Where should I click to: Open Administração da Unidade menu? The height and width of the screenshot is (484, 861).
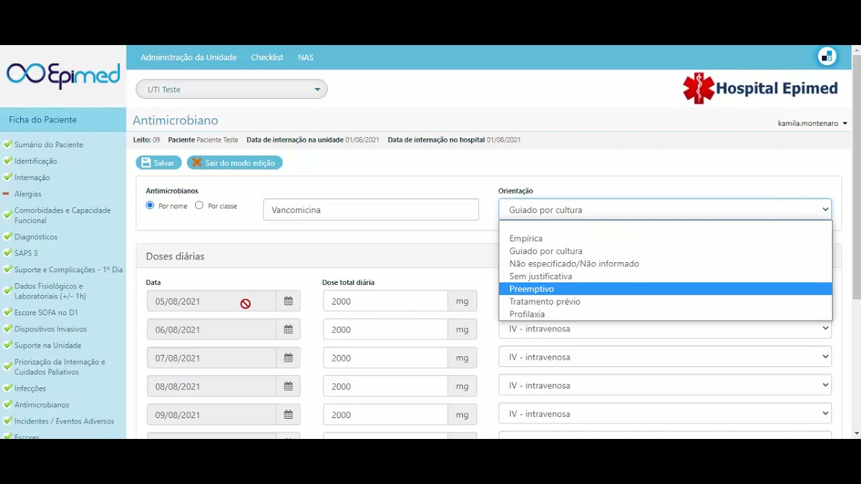tap(188, 57)
